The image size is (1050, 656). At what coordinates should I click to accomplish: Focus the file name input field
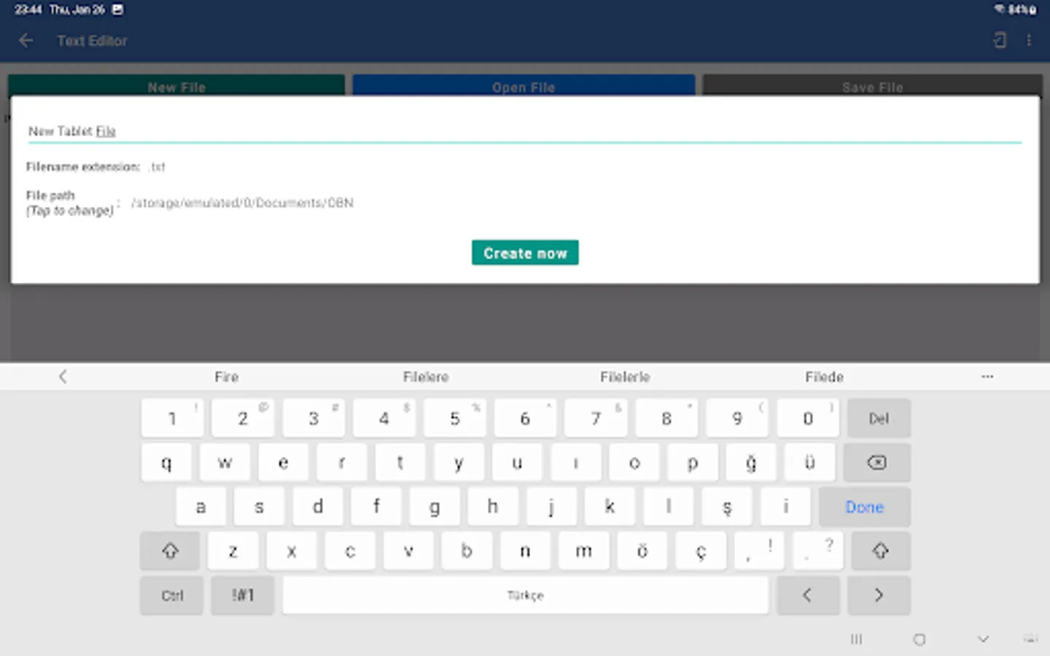pyautogui.click(x=525, y=131)
